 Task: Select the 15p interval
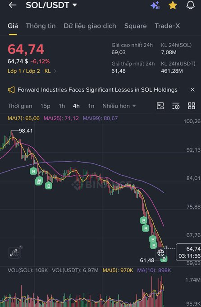pyautogui.click(x=45, y=106)
